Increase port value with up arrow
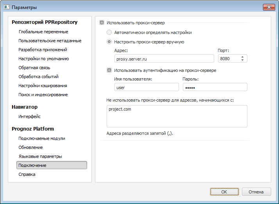The image size is (279, 204). point(242,57)
